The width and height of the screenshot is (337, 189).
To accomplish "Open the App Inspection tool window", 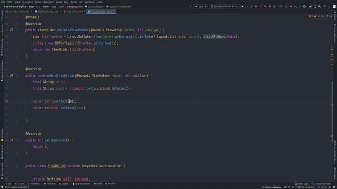I will pos(81,184).
